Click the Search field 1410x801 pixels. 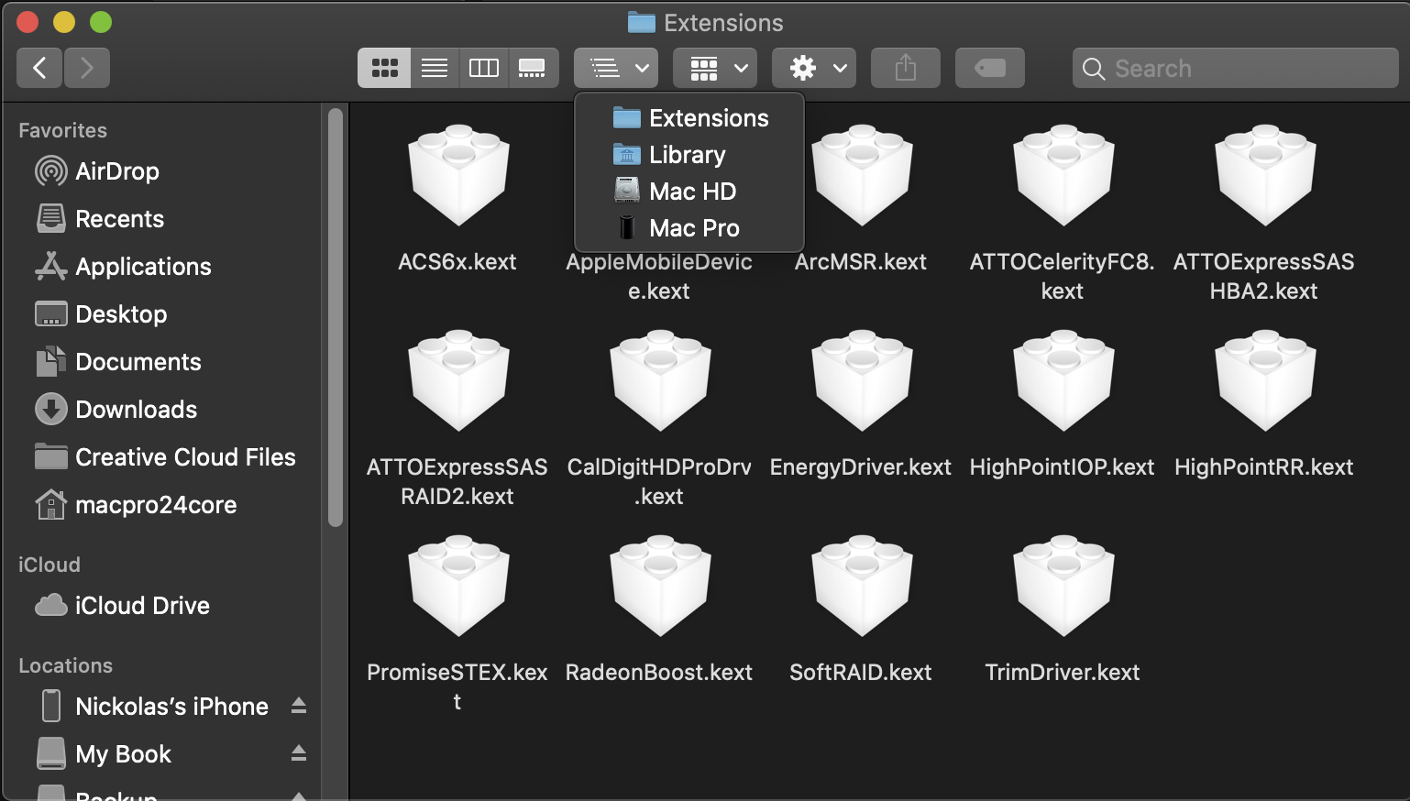(1236, 68)
